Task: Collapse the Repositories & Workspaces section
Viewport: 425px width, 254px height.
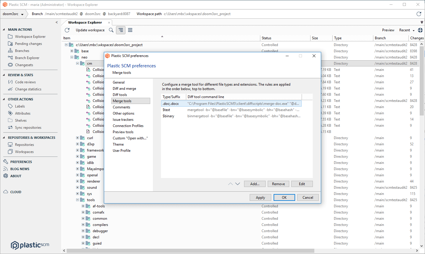Action: 4,138
